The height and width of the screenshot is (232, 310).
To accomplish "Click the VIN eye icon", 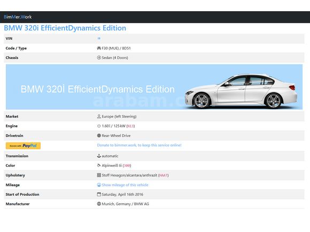I will pyautogui.click(x=99, y=38).
